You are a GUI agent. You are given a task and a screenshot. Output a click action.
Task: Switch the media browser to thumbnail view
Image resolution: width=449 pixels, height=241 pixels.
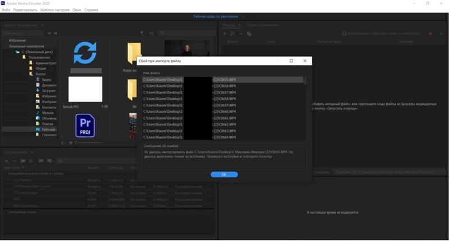click(71, 143)
